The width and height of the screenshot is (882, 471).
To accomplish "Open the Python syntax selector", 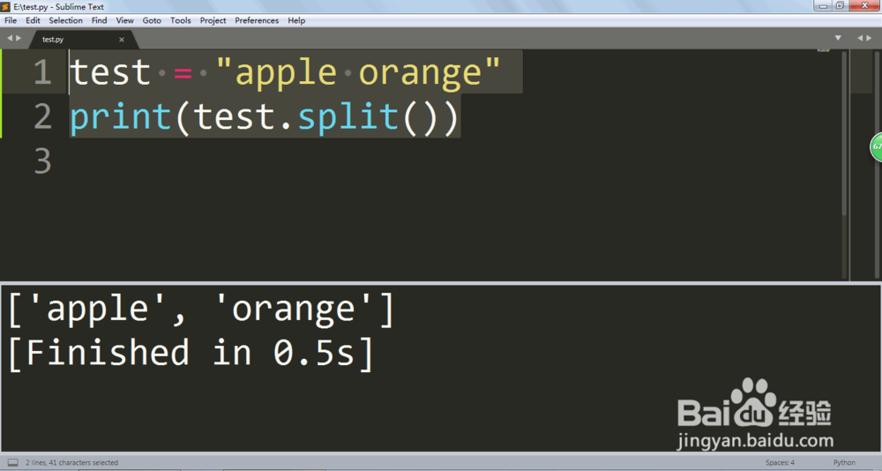I will 844,462.
